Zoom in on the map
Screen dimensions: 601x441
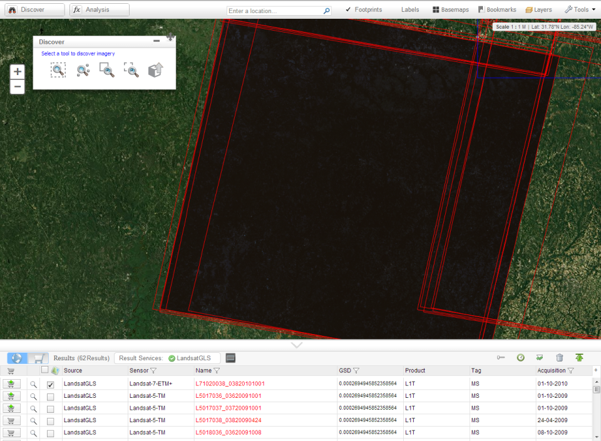coord(18,71)
